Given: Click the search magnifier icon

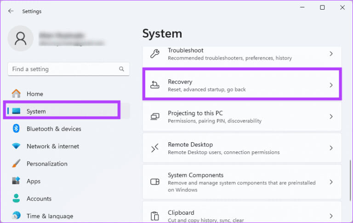Looking at the screenshot, I should (x=121, y=69).
